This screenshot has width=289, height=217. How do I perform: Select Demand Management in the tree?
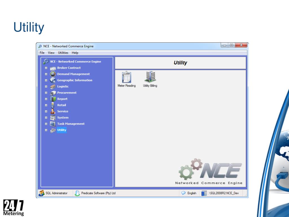tap(73, 74)
